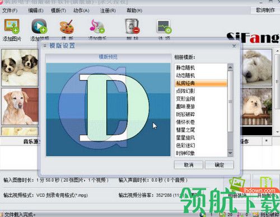280x217 pixels.
Task: Click the 输入声音时长 status text
Action: pyautogui.click(x=153, y=180)
